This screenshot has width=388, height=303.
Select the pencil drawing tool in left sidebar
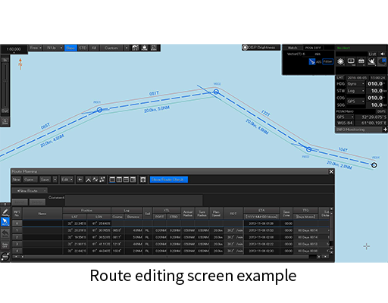pyautogui.click(x=5, y=212)
